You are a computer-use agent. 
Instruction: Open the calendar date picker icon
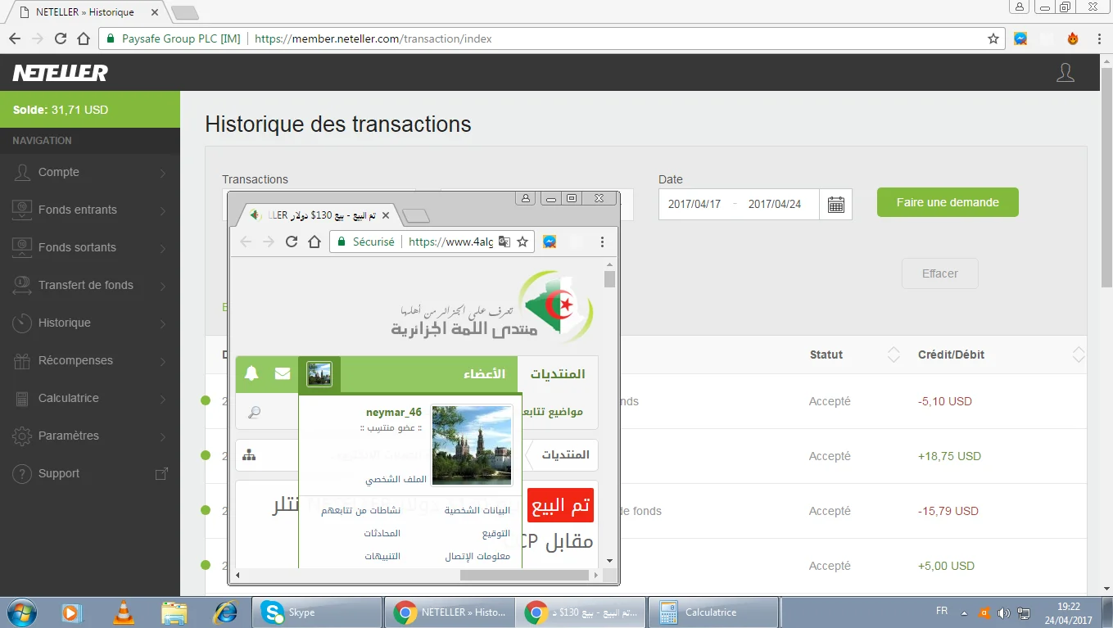point(835,205)
